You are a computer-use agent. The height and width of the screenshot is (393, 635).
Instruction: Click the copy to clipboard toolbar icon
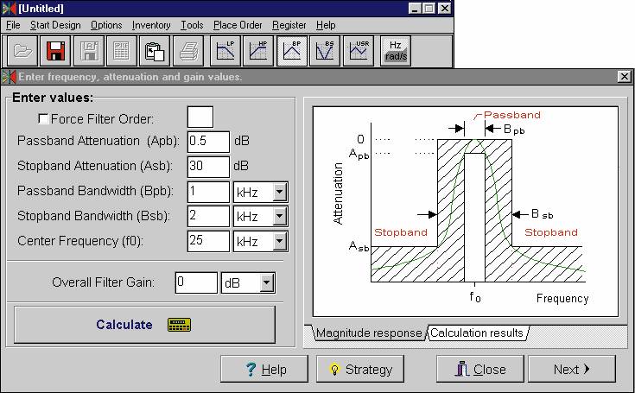156,51
